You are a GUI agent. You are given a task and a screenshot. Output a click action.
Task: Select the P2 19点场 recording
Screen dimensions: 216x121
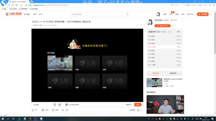(x=164, y=36)
